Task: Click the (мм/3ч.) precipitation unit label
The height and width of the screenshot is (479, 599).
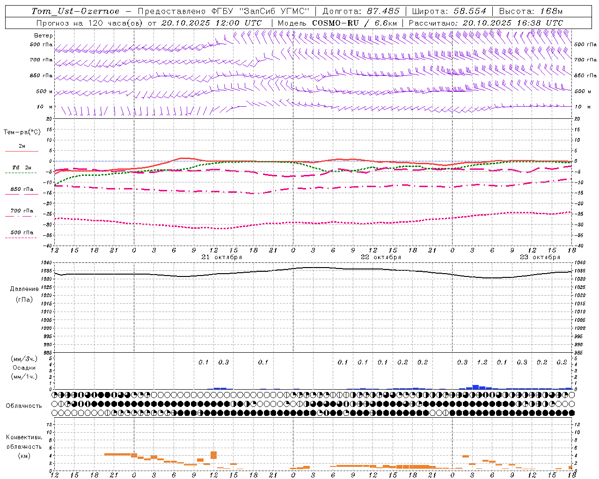Action: 24,359
